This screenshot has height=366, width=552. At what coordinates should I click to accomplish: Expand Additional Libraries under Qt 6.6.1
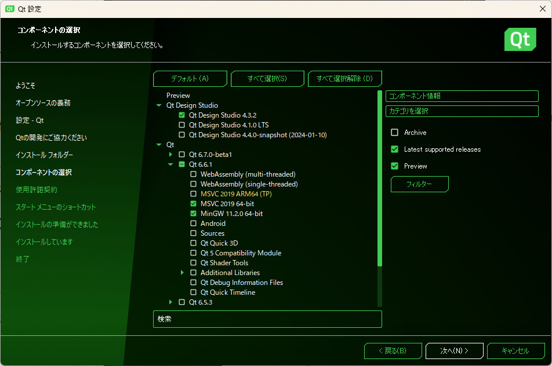[183, 272]
